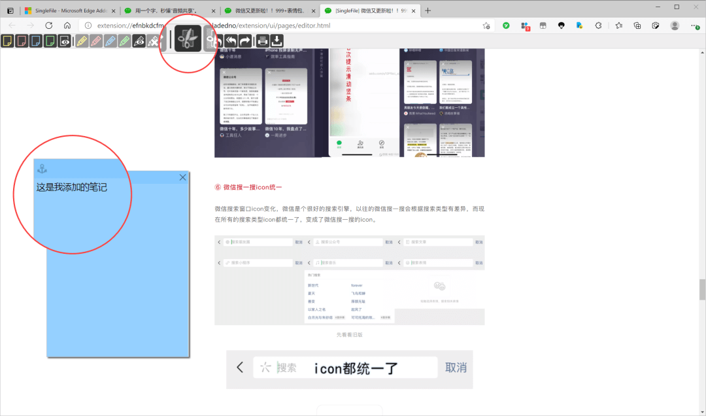This screenshot has width=706, height=416.
Task: Select the pink highlighter pen
Action: 96,41
